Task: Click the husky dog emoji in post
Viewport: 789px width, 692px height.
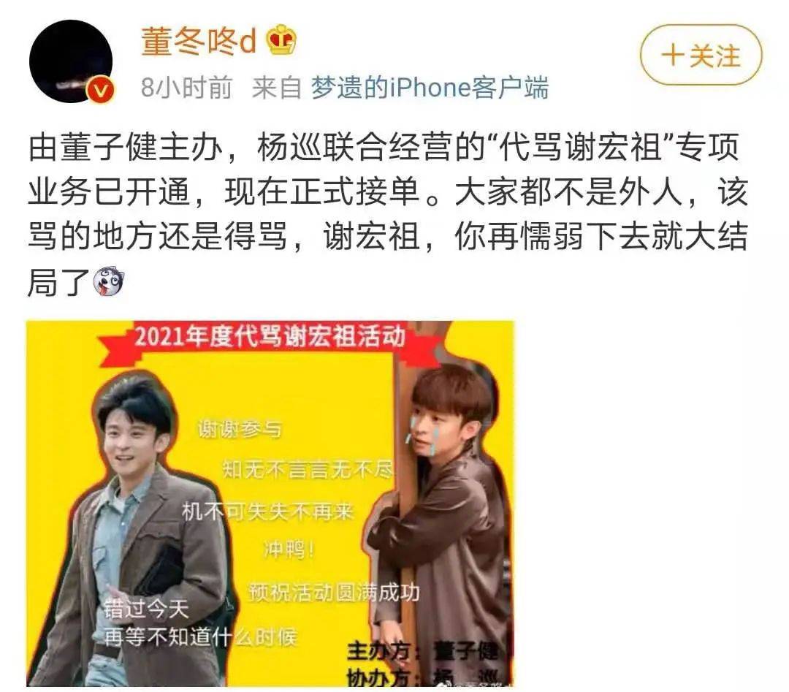Action: pyautogui.click(x=109, y=281)
